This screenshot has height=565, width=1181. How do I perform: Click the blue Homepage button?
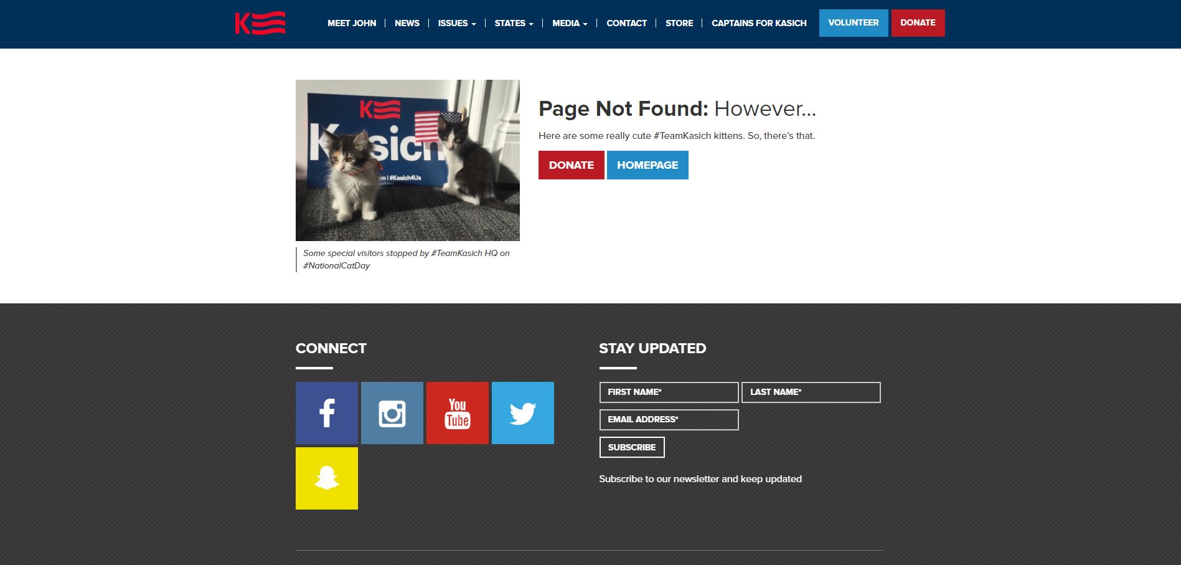pyautogui.click(x=647, y=165)
